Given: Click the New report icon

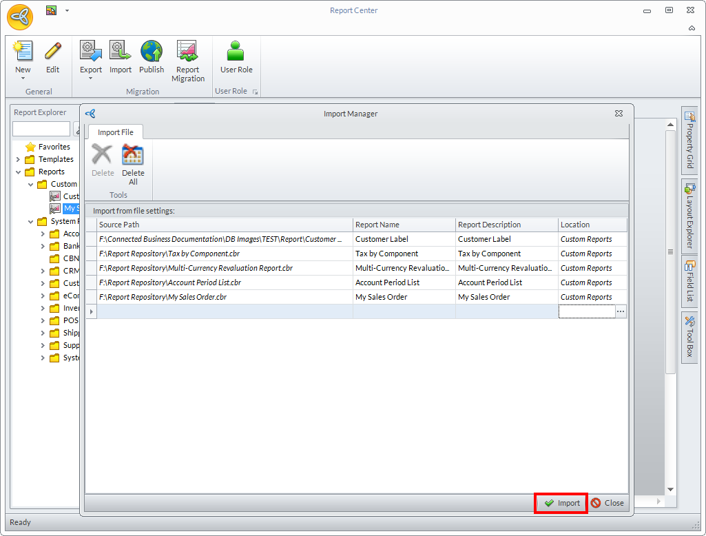Looking at the screenshot, I should pos(23,52).
